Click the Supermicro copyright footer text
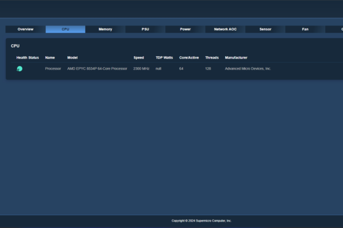The height and width of the screenshot is (228, 343). (202, 221)
